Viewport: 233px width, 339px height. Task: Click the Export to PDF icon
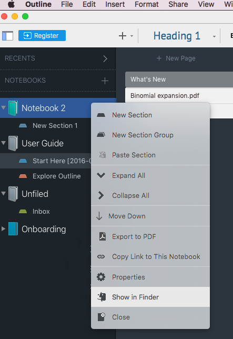(103, 236)
